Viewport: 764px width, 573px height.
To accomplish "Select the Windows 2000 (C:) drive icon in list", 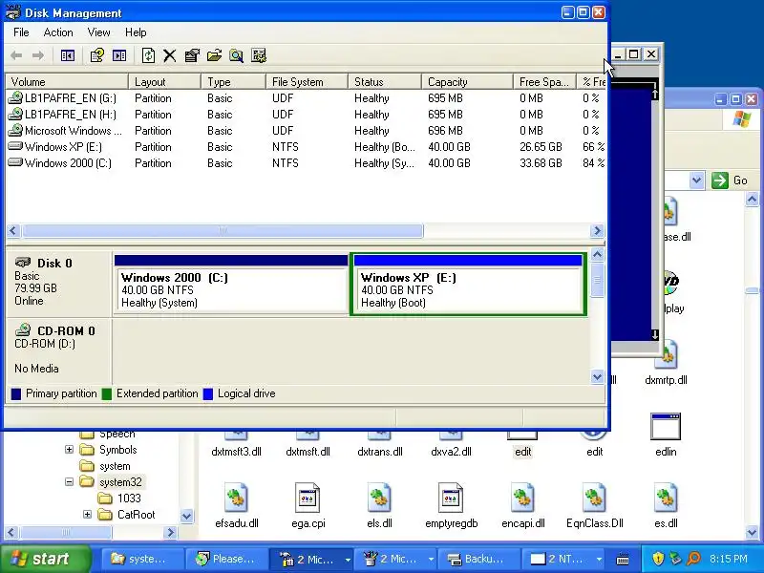I will click(x=15, y=161).
